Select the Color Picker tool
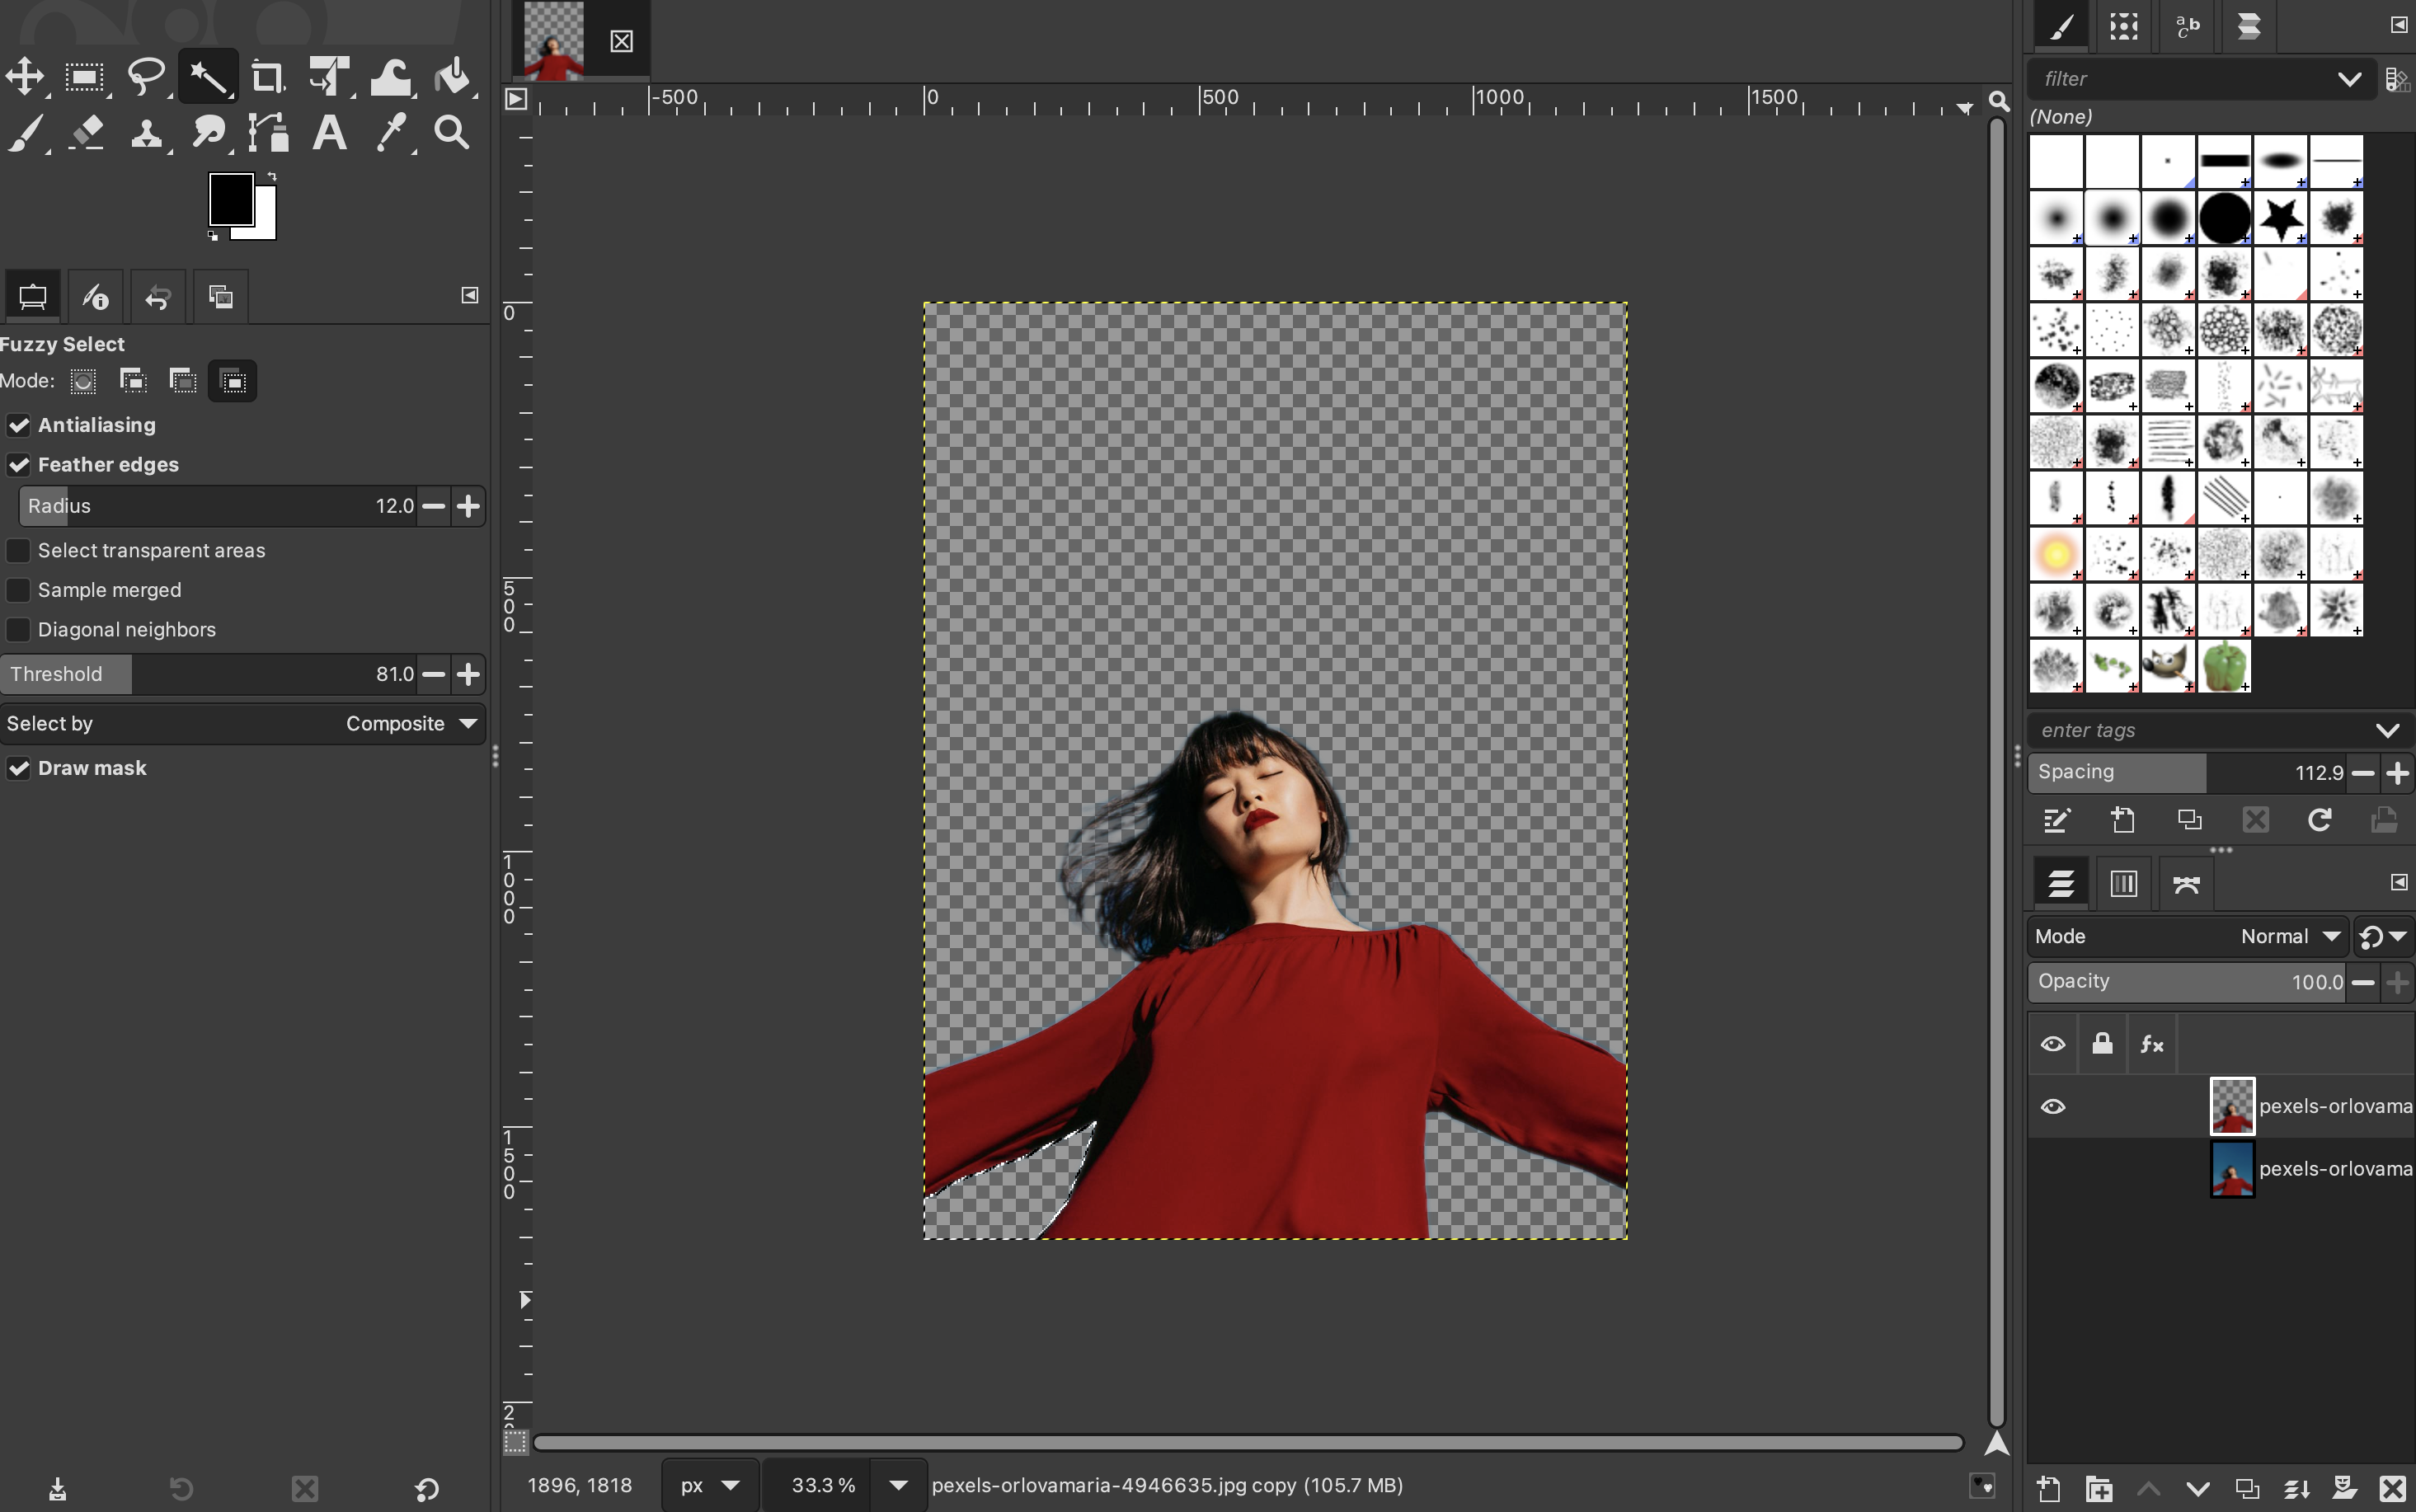Screen dimensions: 2416x1512 [x=391, y=132]
